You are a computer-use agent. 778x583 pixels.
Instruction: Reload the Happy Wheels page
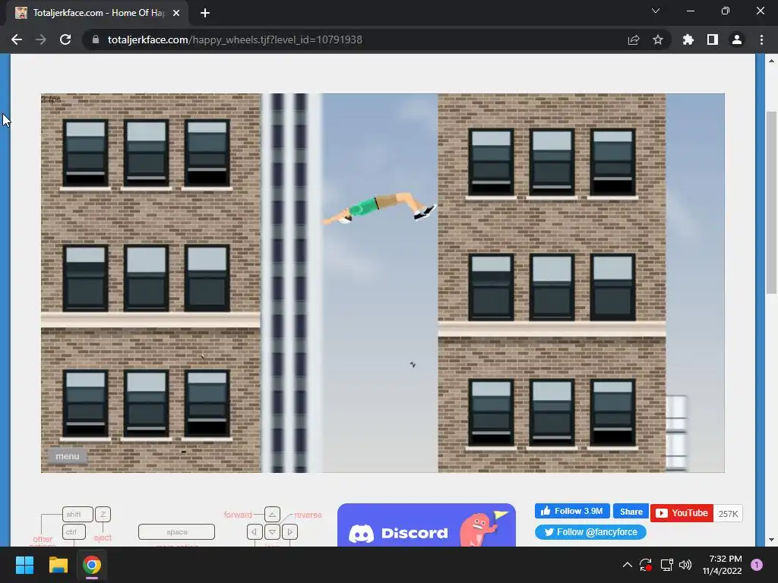point(65,39)
